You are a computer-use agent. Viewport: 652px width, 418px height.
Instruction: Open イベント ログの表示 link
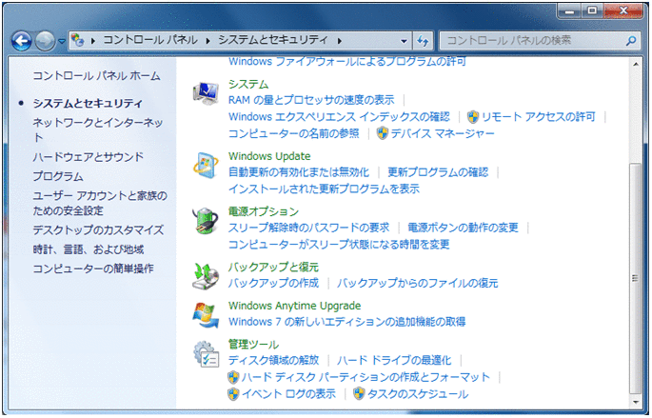[288, 393]
